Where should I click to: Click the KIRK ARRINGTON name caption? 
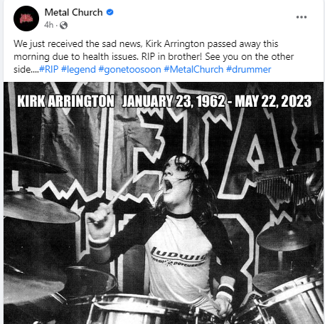click(x=65, y=101)
